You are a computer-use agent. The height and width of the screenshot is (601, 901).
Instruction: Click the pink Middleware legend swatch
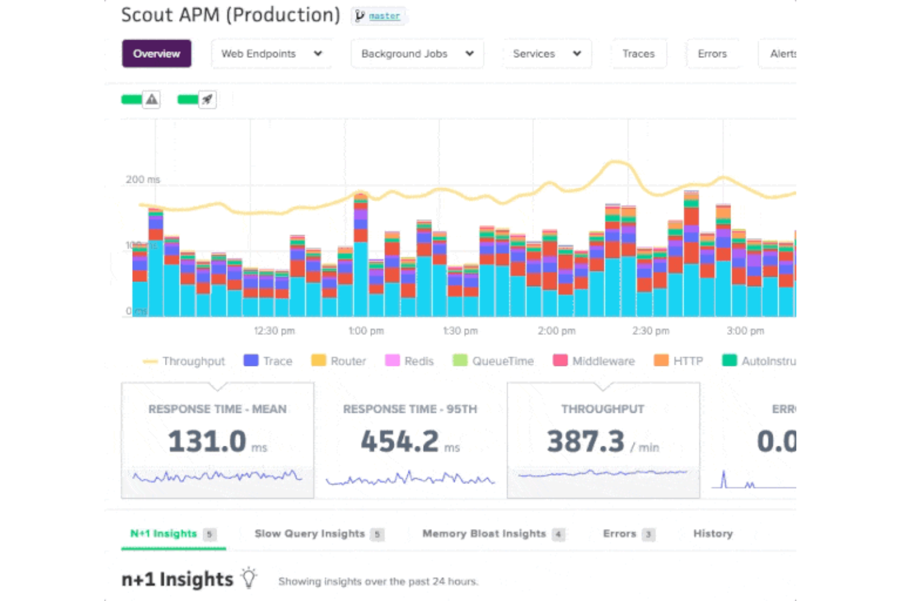560,360
